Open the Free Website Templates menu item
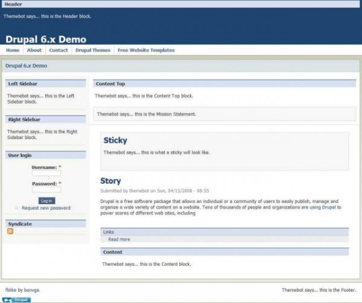This screenshot has height=303, width=362. pyautogui.click(x=146, y=50)
